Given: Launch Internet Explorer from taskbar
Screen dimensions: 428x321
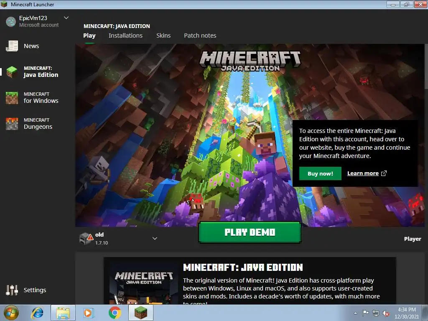Looking at the screenshot, I should (x=37, y=313).
